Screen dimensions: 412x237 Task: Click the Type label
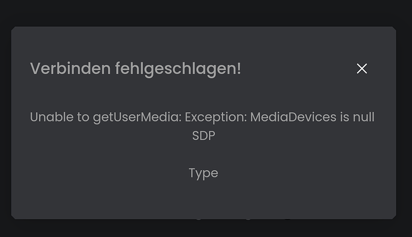pos(204,173)
